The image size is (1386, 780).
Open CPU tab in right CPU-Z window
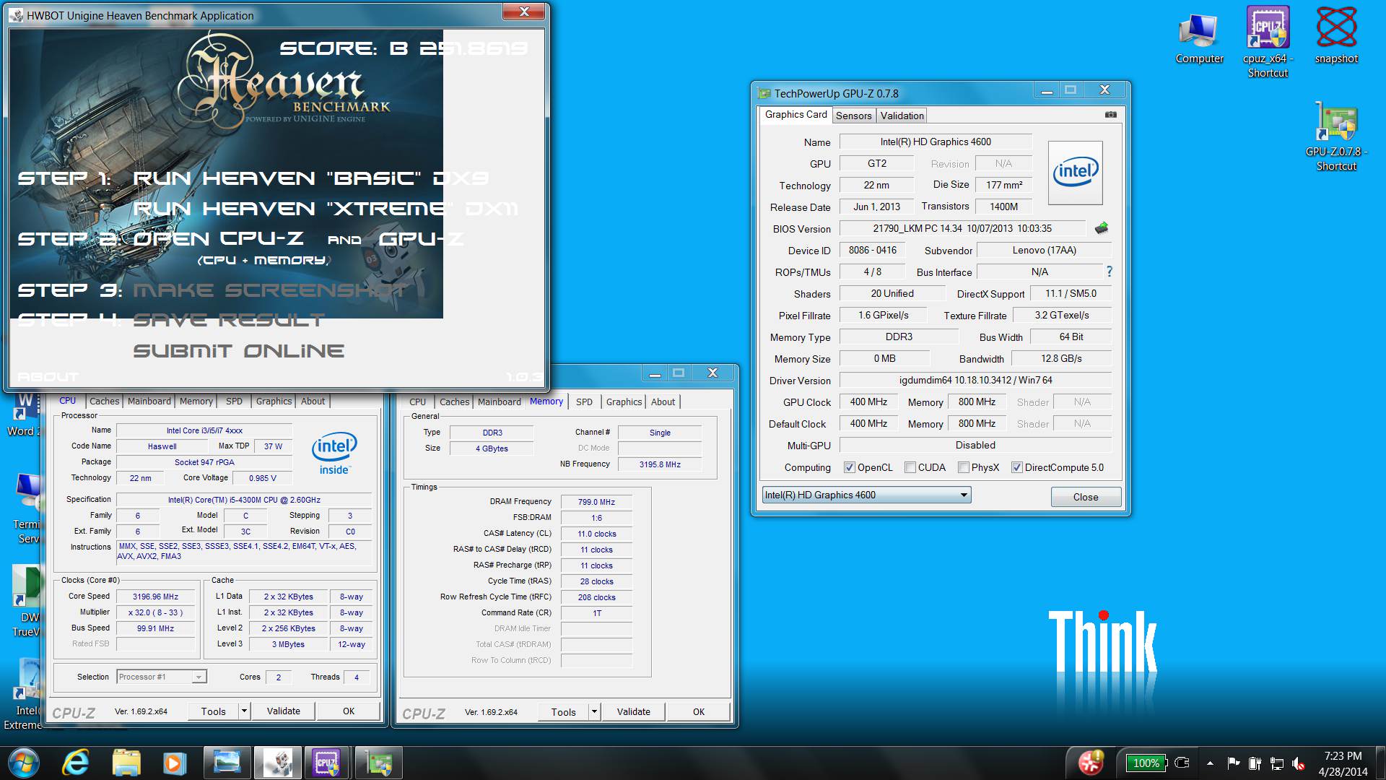coord(417,402)
